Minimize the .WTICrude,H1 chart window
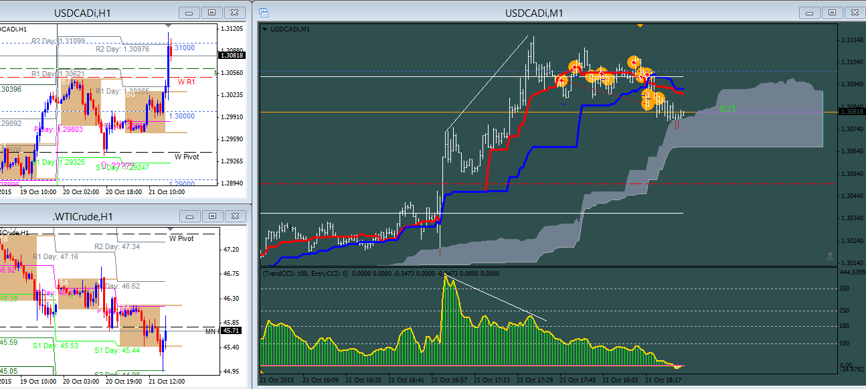 191,216
